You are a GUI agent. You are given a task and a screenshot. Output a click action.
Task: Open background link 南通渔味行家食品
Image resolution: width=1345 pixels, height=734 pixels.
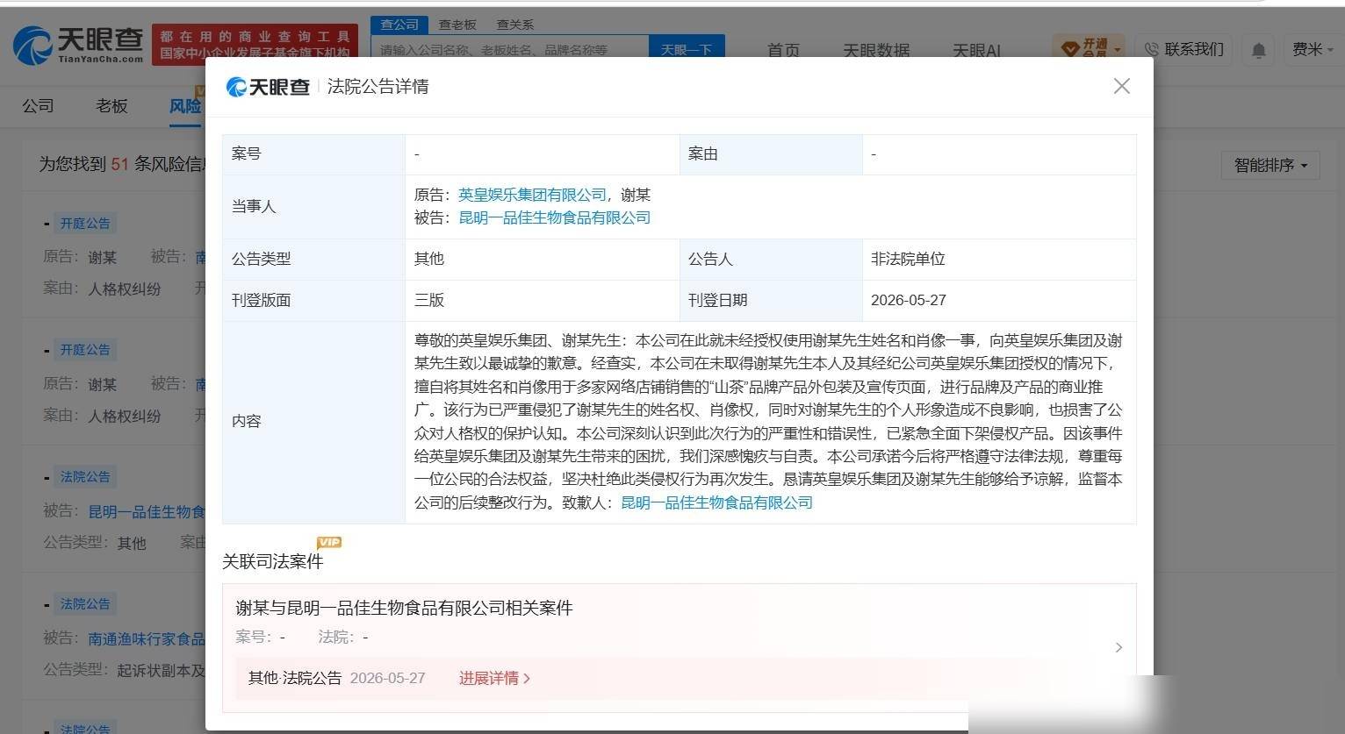147,638
